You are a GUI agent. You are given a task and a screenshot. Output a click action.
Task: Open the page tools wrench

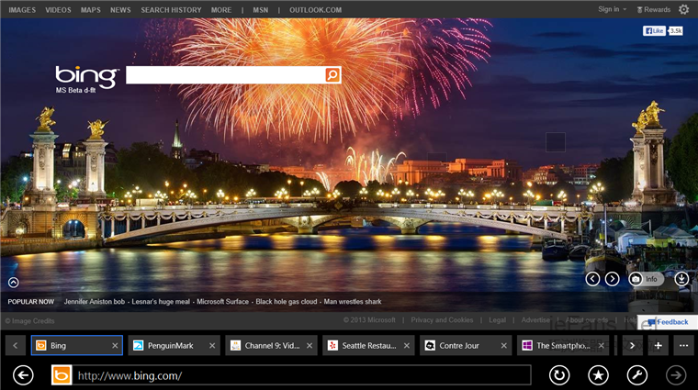tap(637, 375)
